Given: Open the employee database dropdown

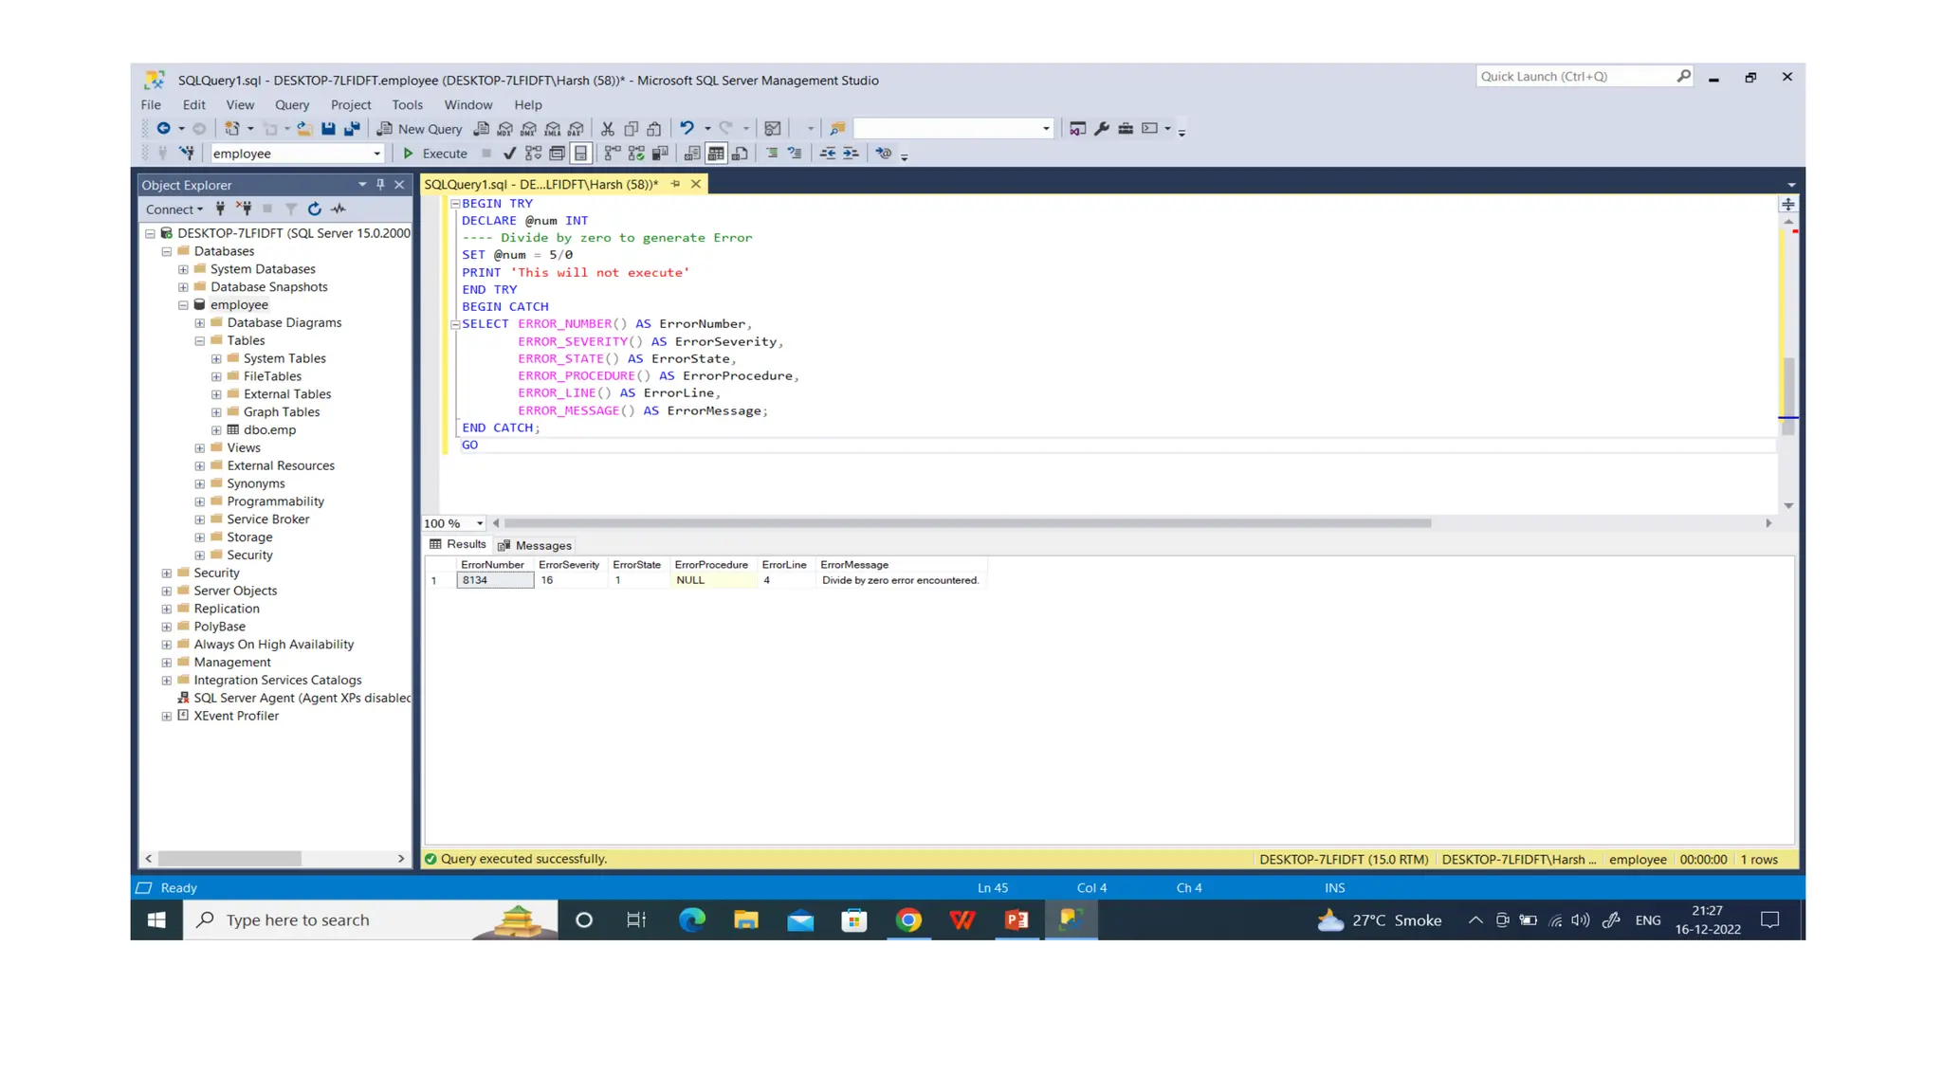Looking at the screenshot, I should 376,154.
